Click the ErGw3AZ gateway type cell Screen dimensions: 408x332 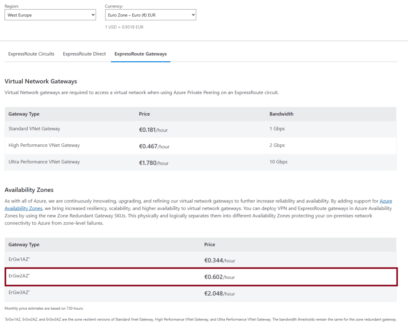point(19,293)
